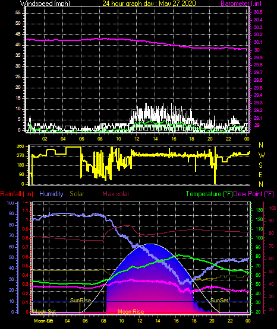Click the 55 mph windspeed scale value
This screenshot has height=329, width=277.
[18, 13]
